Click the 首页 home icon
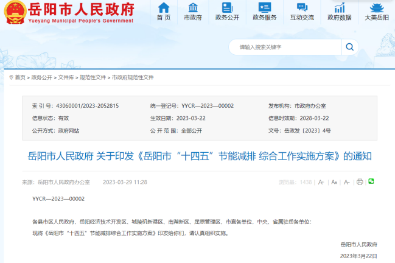395x263 pixels. (163, 9)
